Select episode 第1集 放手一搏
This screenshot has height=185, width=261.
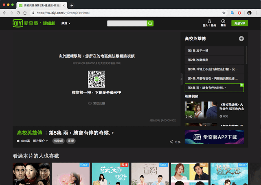[x=214, y=50]
